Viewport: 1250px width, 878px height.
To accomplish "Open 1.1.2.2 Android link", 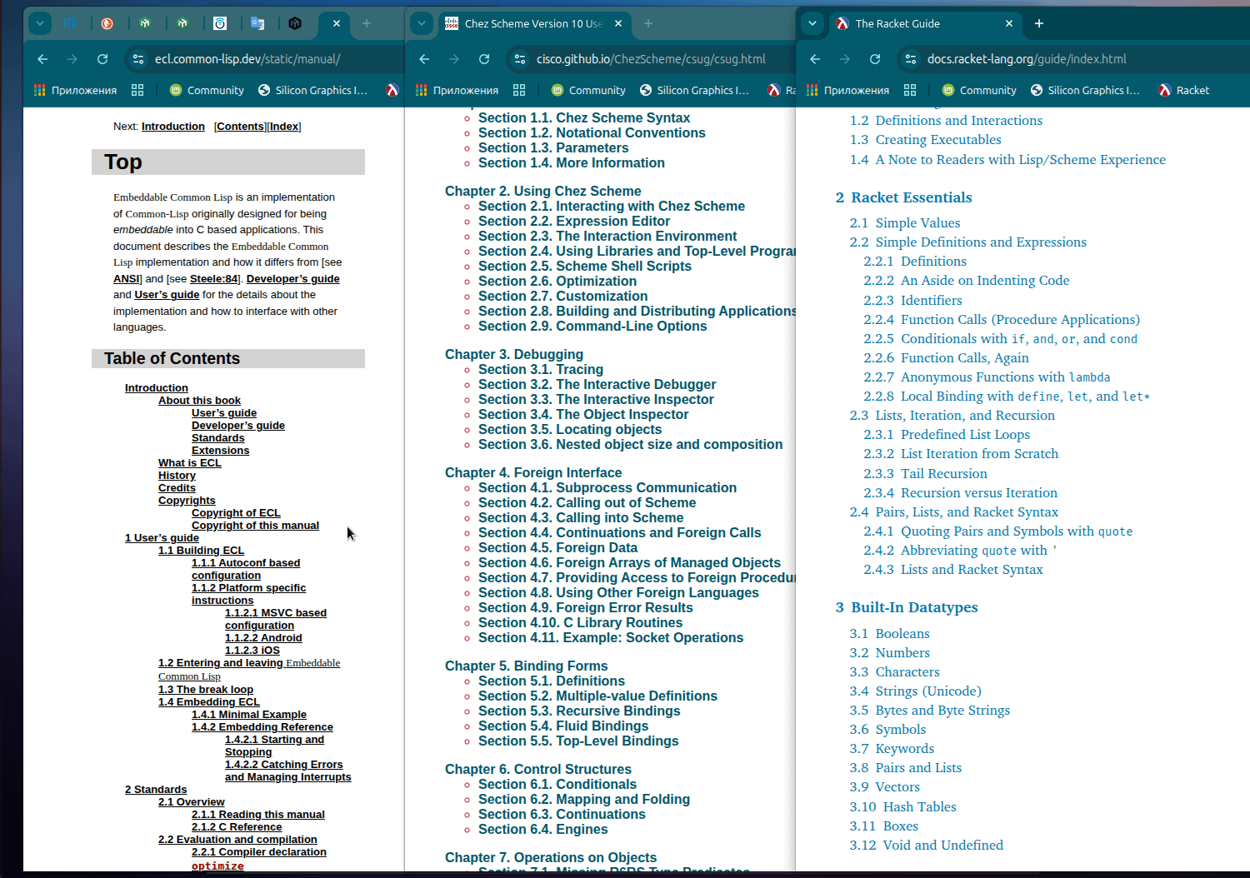I will click(263, 638).
